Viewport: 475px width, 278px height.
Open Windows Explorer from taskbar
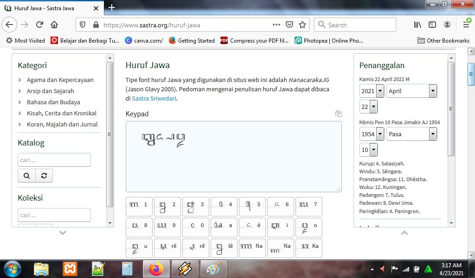[x=41, y=269]
